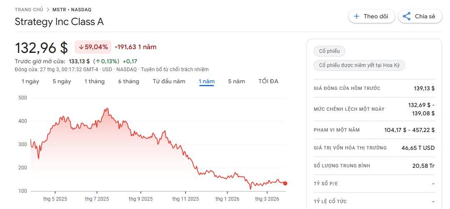Click the Cổ phiếu chip

[x=329, y=52]
